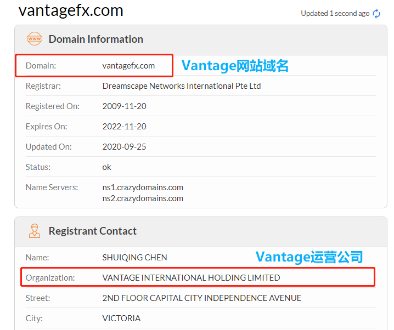Click the Name: label in Registrant Contact

[37, 258]
